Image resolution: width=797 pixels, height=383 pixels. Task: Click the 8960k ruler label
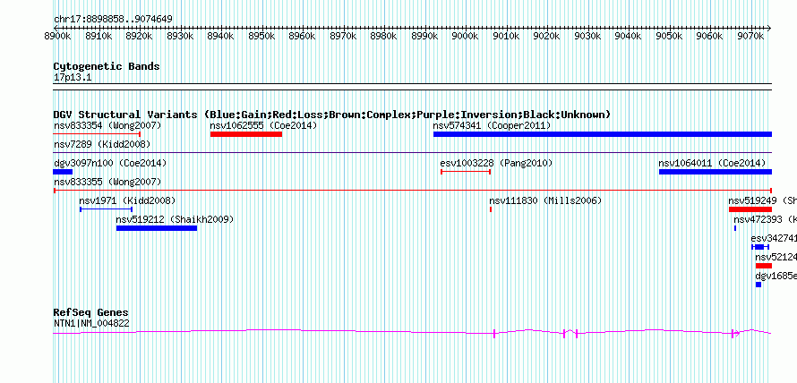[302, 37]
